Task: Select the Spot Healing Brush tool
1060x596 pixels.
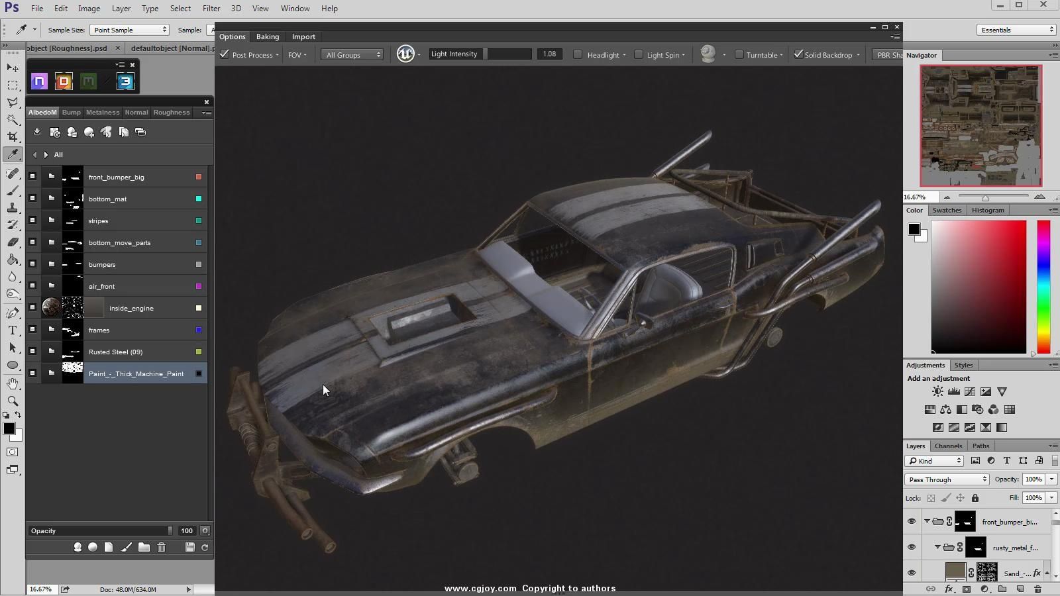Action: coord(13,174)
